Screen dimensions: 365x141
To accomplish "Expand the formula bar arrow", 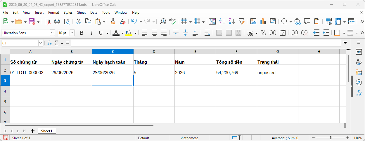I will click(x=345, y=43).
